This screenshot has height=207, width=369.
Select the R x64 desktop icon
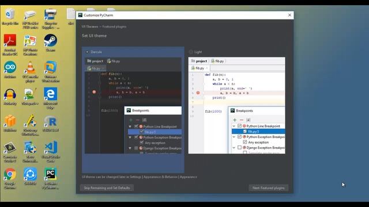point(50,123)
